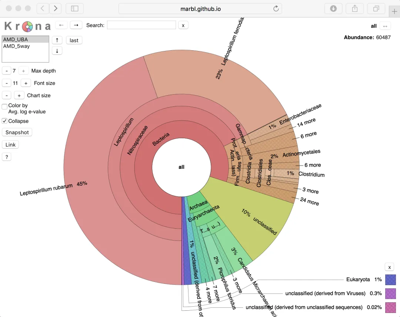The image size is (400, 317).
Task: Click the Snapshot button
Action: [x=17, y=132]
